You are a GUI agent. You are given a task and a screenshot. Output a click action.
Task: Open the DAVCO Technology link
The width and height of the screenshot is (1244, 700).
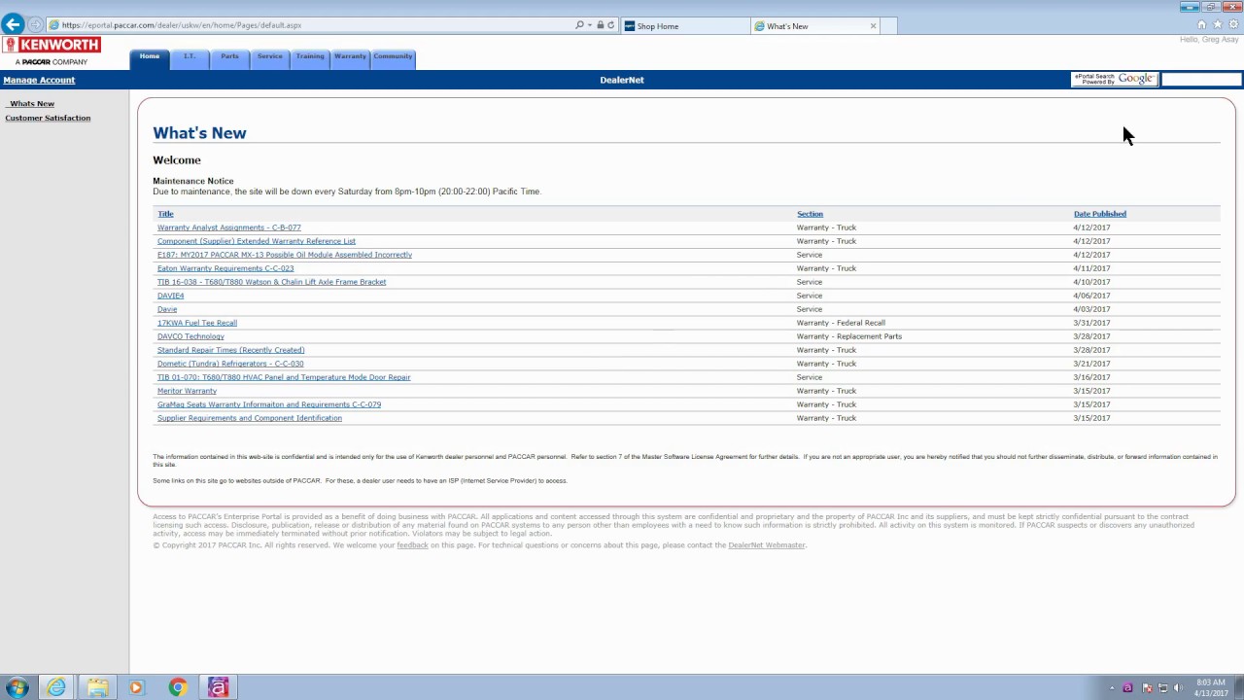tap(190, 336)
